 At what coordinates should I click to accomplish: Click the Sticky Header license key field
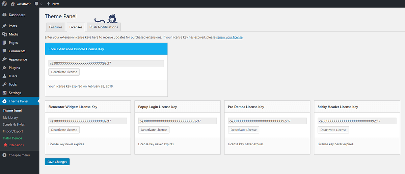coord(357,121)
